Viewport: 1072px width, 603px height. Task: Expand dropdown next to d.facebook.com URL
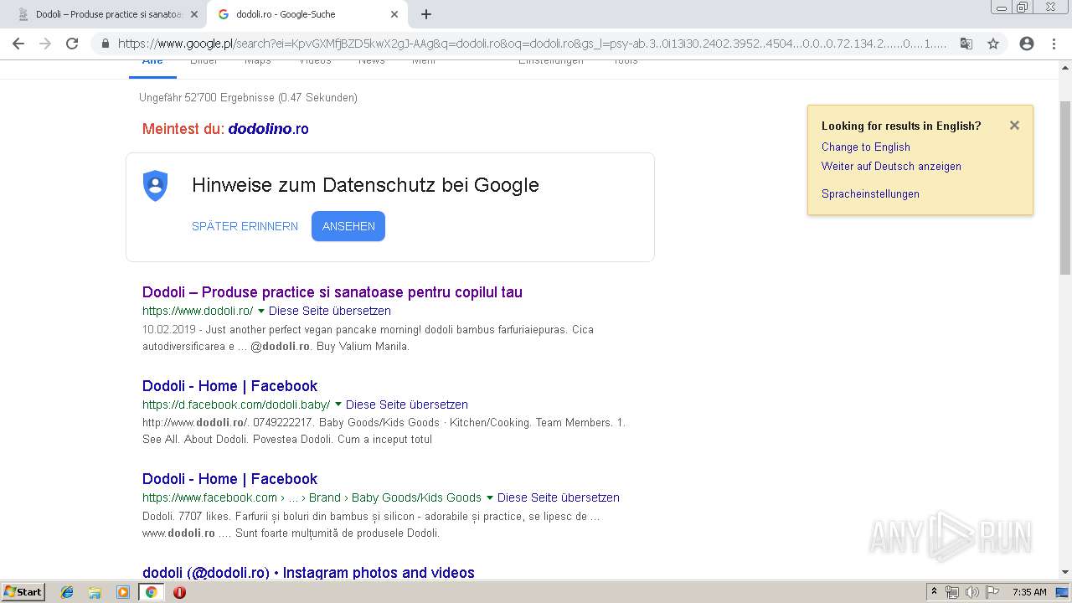pyautogui.click(x=338, y=405)
